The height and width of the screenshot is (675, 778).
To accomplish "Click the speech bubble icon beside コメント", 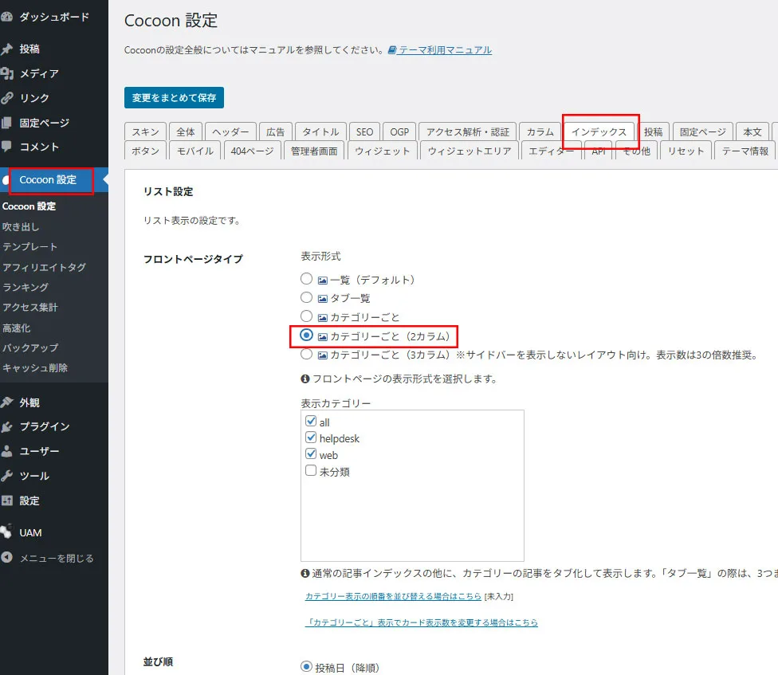I will (7, 147).
